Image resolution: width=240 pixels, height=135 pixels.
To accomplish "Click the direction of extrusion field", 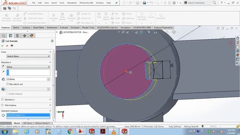I will pyautogui.click(x=28, y=72).
